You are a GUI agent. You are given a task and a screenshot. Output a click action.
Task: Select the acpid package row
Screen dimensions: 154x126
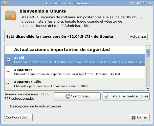[75, 60]
